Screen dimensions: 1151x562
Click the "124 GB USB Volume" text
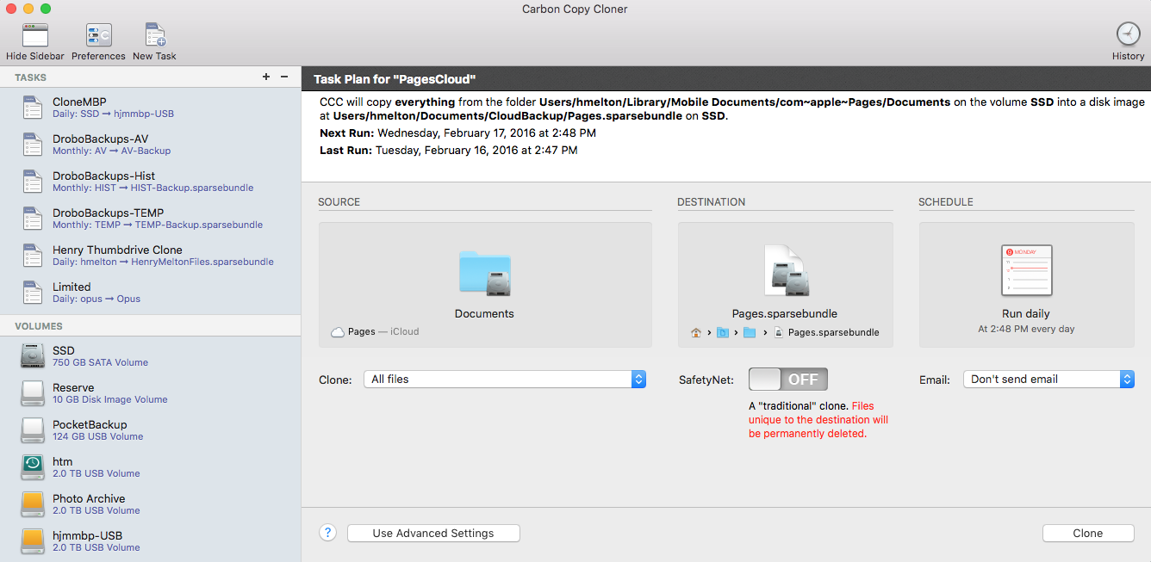tap(98, 436)
